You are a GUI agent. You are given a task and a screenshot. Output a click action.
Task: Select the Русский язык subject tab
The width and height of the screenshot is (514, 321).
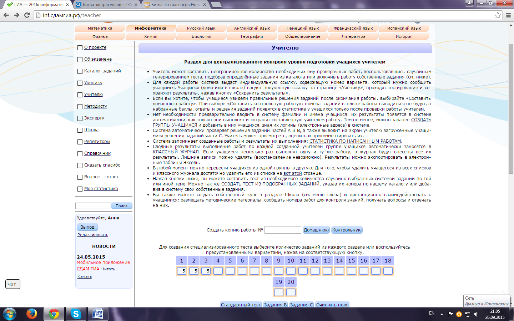(201, 28)
